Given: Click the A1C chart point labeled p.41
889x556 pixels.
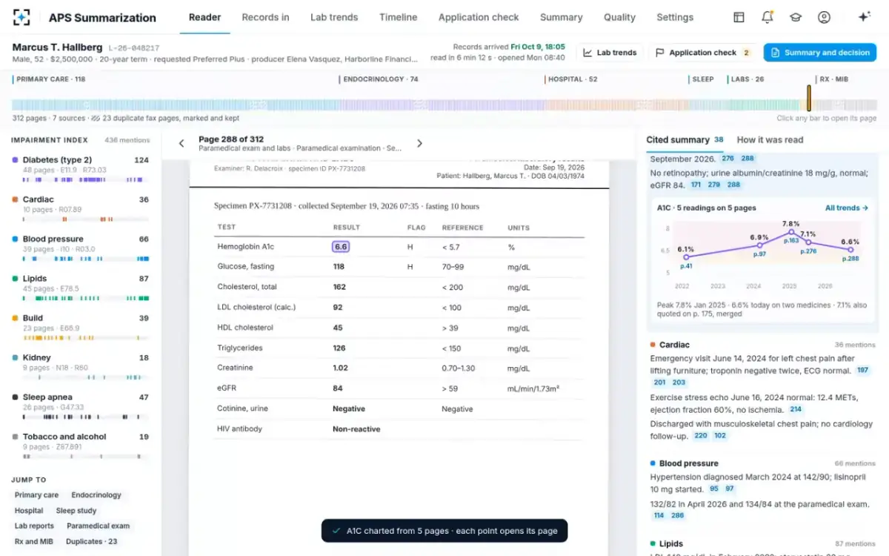Looking at the screenshot, I should point(686,257).
